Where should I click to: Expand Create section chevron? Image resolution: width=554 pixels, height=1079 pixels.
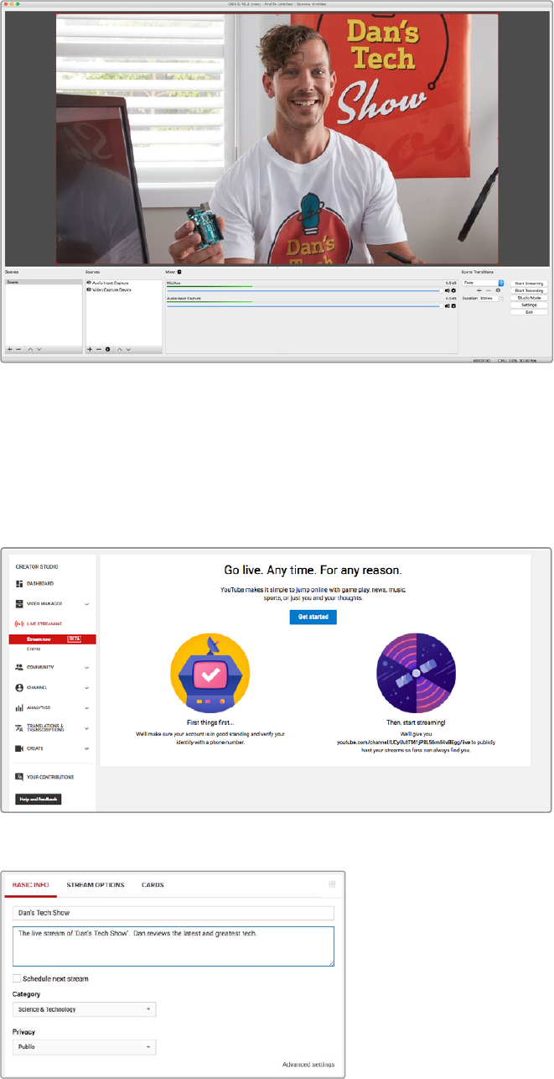point(87,748)
